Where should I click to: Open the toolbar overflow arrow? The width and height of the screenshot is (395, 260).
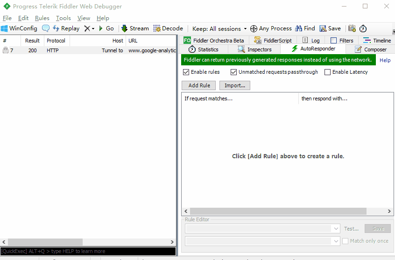pyautogui.click(x=394, y=32)
